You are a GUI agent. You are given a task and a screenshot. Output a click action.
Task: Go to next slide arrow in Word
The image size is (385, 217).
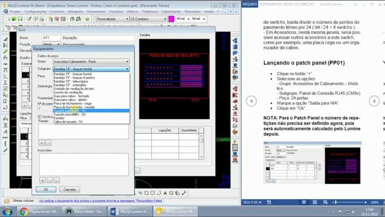(374, 101)
